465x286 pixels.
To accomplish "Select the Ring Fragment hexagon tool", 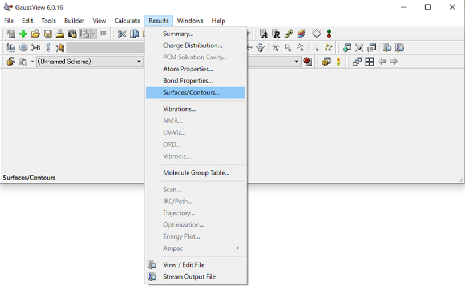I will (x=23, y=47).
